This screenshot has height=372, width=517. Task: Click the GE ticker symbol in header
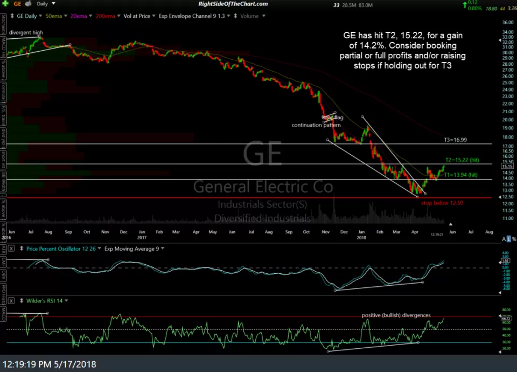(17, 4)
